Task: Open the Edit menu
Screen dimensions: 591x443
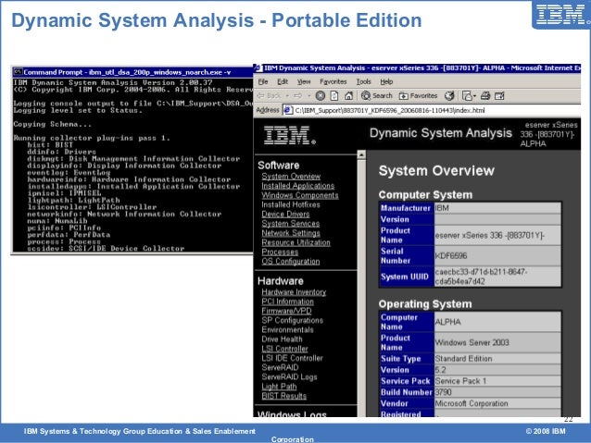Action: (283, 81)
